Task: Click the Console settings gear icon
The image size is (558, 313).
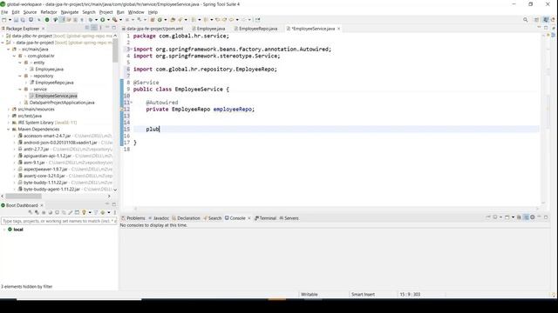Action: tap(533, 216)
